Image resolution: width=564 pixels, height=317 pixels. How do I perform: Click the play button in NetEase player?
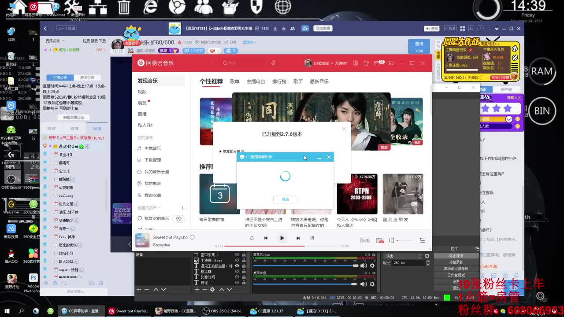(282, 238)
